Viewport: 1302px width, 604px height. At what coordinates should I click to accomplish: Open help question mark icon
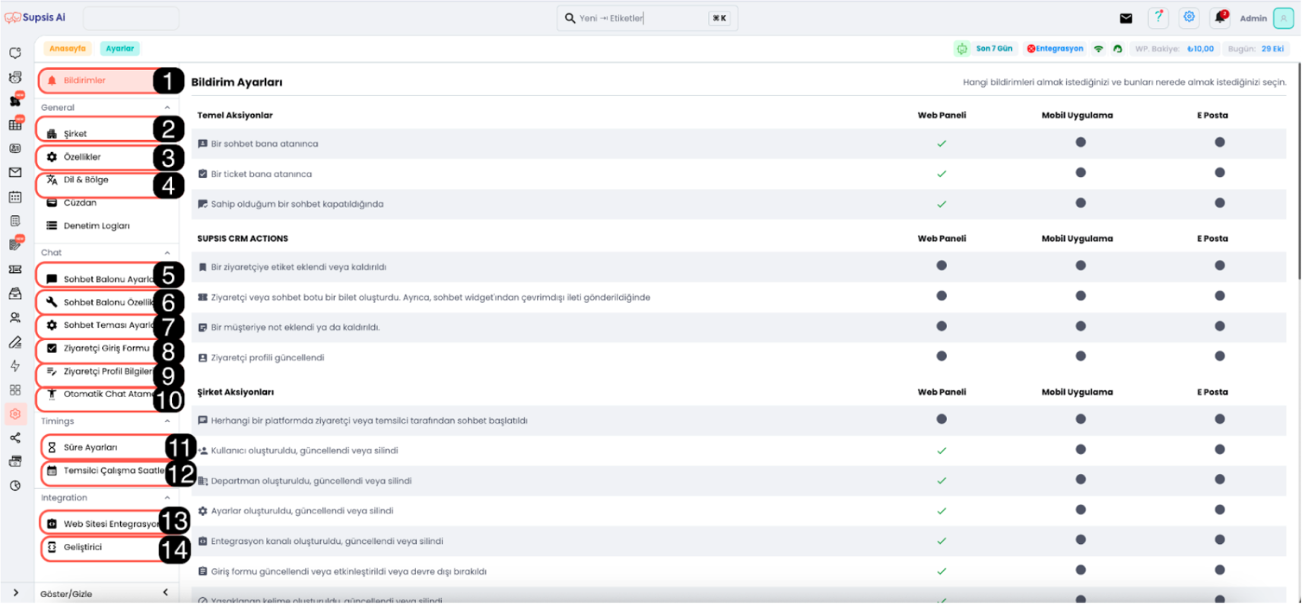[1158, 17]
